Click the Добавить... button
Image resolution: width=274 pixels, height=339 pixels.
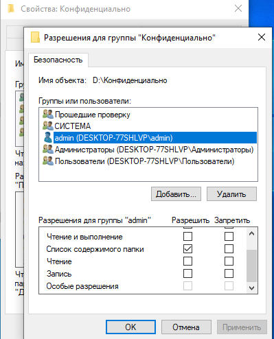click(176, 194)
